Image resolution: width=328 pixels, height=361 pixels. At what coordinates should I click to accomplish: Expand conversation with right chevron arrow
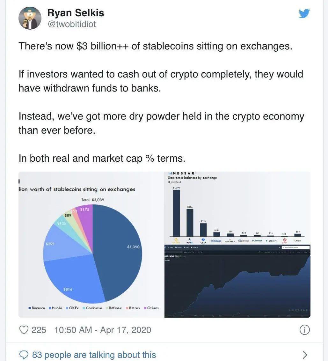click(x=305, y=355)
